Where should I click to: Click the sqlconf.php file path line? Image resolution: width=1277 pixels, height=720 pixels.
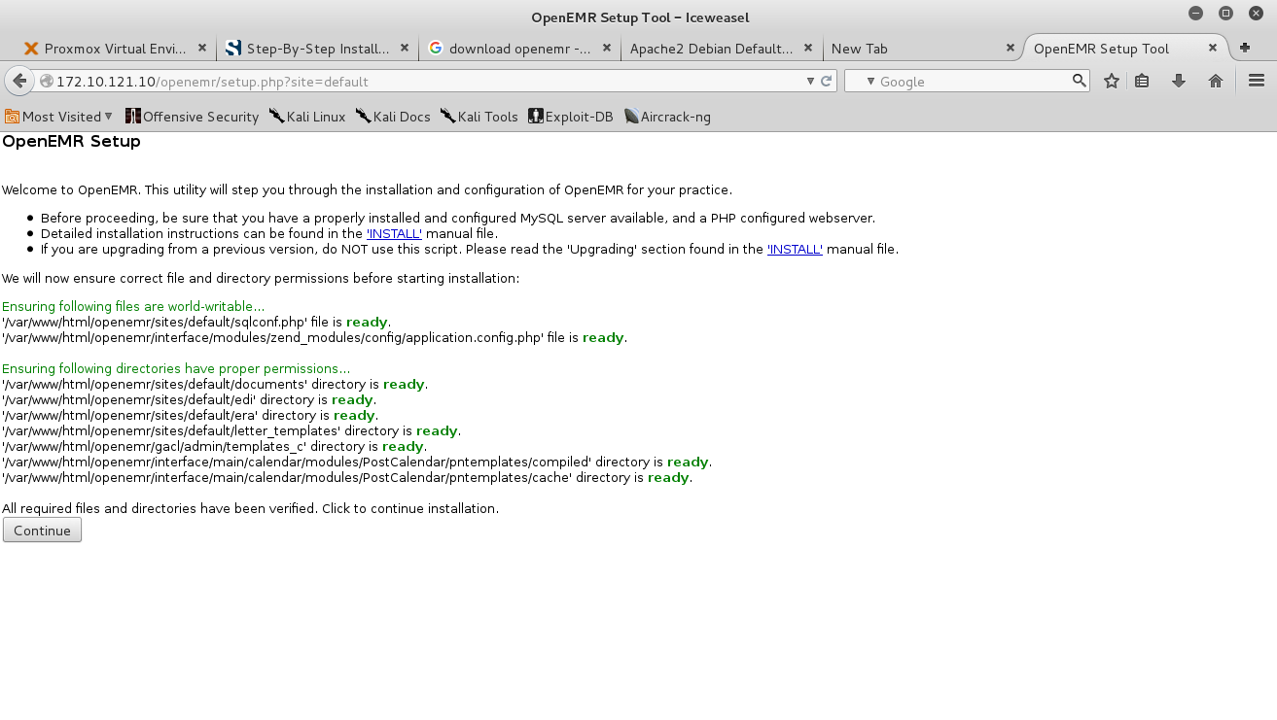(197, 323)
